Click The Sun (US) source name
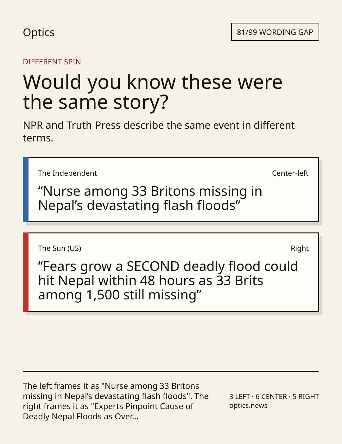 [60, 248]
